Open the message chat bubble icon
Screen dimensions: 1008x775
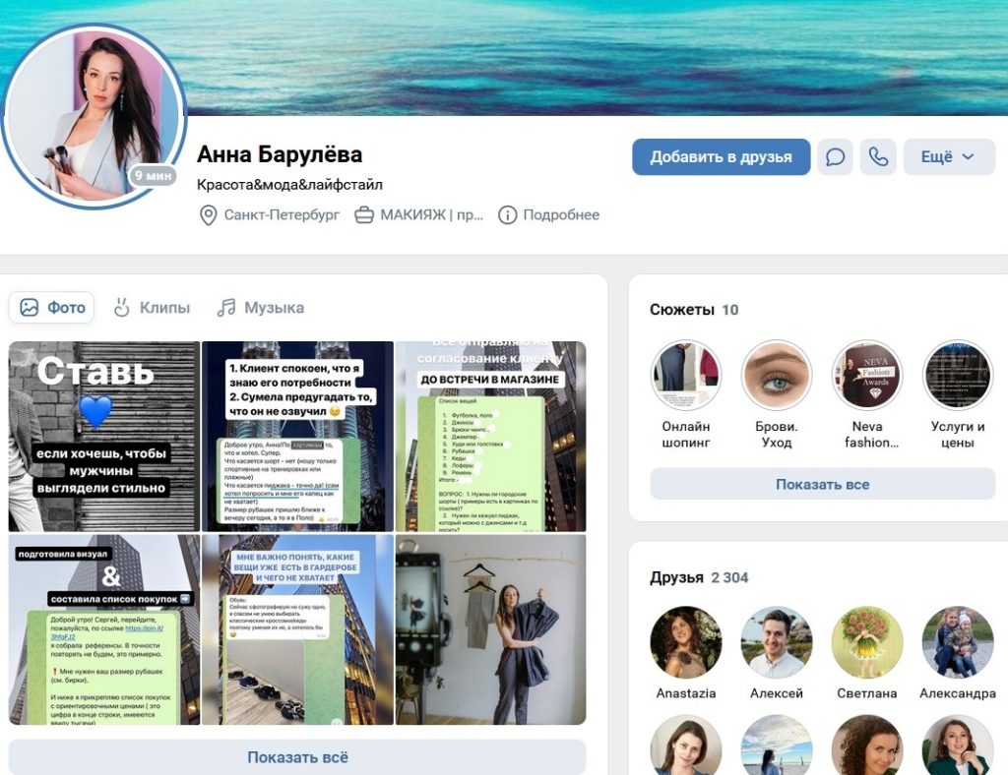coord(835,156)
